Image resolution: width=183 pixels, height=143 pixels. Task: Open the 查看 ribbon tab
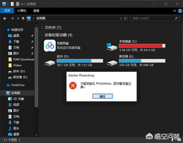tap(36, 11)
